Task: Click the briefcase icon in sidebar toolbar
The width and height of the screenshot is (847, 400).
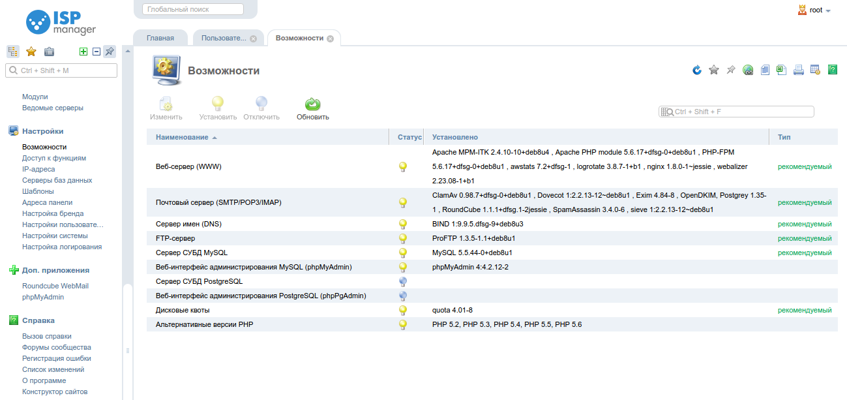Action: (49, 52)
